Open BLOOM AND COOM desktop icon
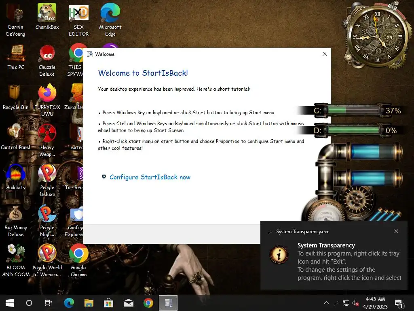414x311 pixels. pos(16,261)
